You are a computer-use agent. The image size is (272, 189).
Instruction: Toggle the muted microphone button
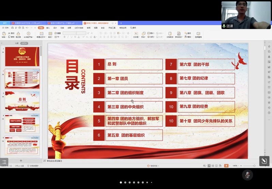pyautogui.click(x=247, y=175)
